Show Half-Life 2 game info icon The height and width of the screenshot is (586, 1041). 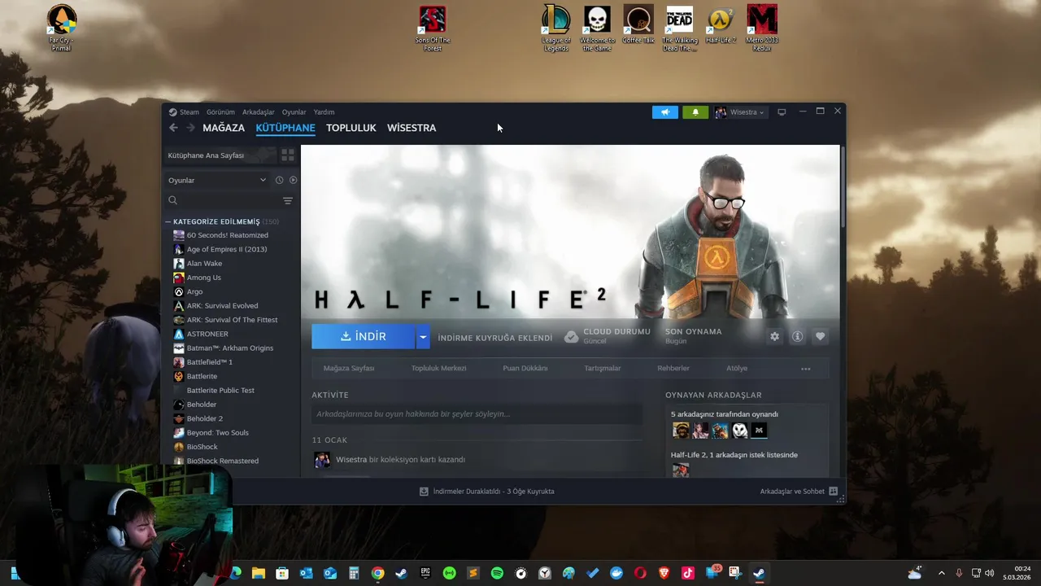(797, 336)
